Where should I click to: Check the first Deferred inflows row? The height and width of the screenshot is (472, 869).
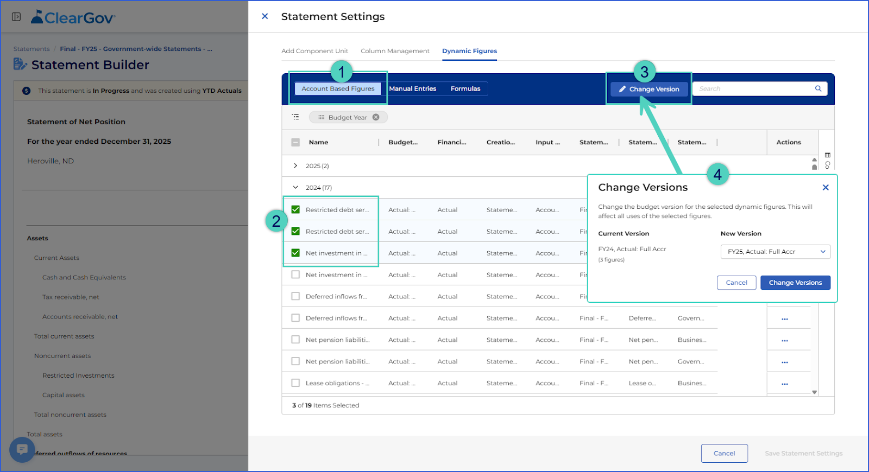coord(295,296)
